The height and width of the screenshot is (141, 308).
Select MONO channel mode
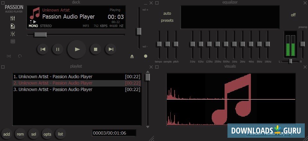point(33,26)
